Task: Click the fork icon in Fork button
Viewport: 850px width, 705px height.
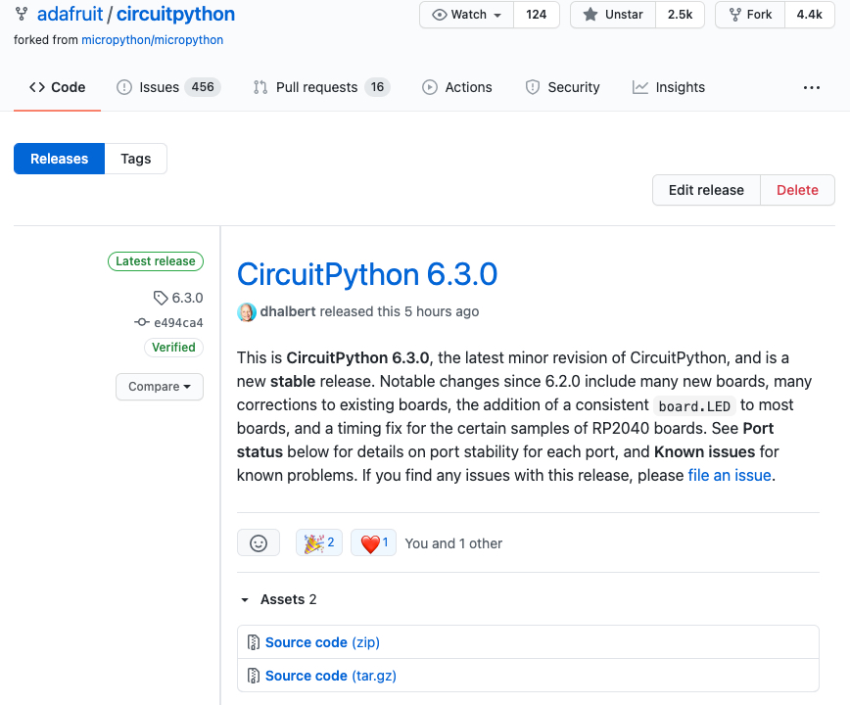Action: pos(735,15)
